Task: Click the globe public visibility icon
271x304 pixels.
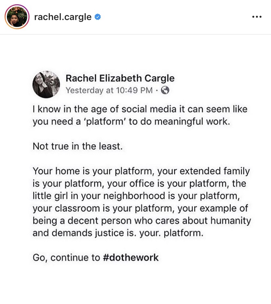Action: (x=165, y=90)
